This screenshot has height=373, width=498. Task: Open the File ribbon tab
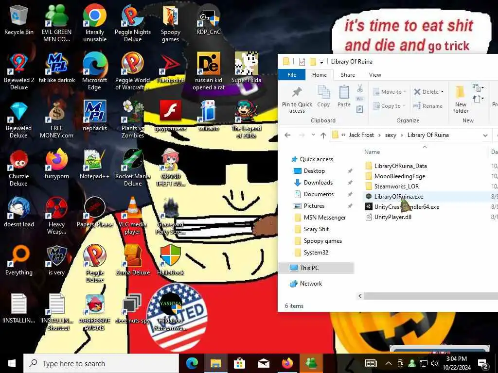292,75
